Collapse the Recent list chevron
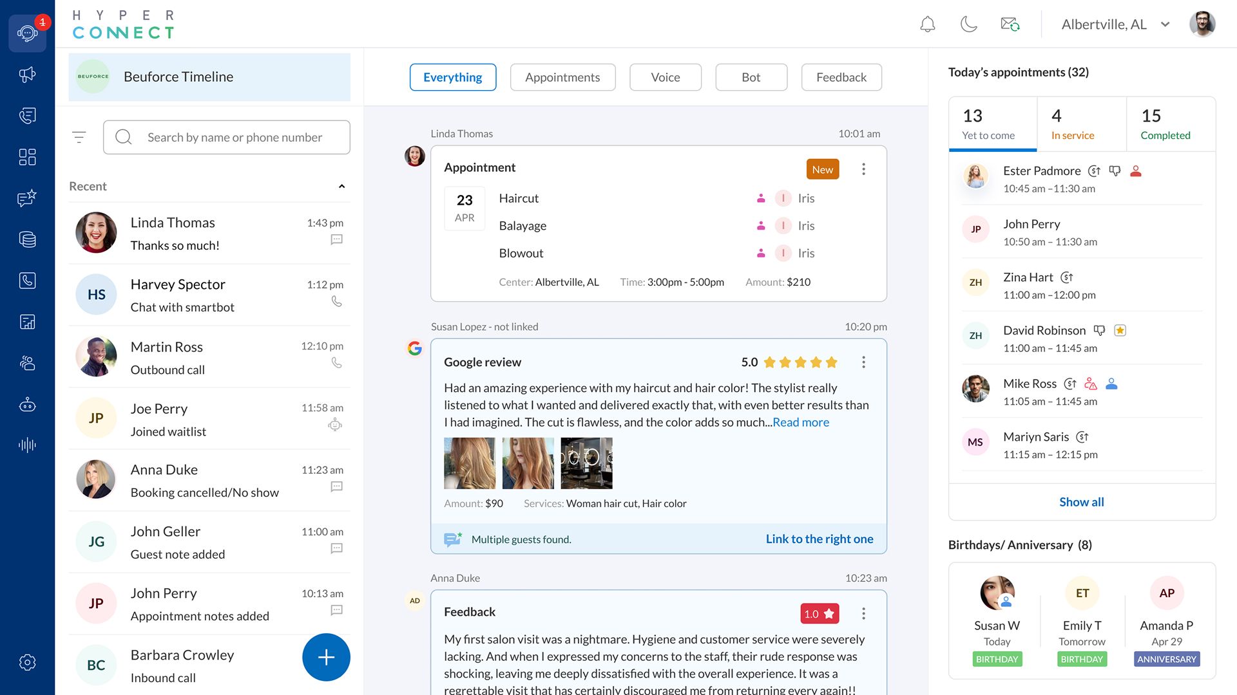The image size is (1237, 695). click(341, 187)
